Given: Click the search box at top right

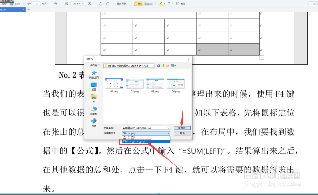Looking at the screenshot, I should (313, 3).
